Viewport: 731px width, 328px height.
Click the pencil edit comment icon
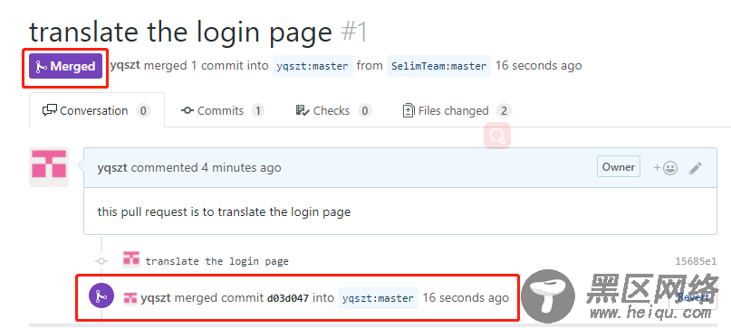point(695,168)
